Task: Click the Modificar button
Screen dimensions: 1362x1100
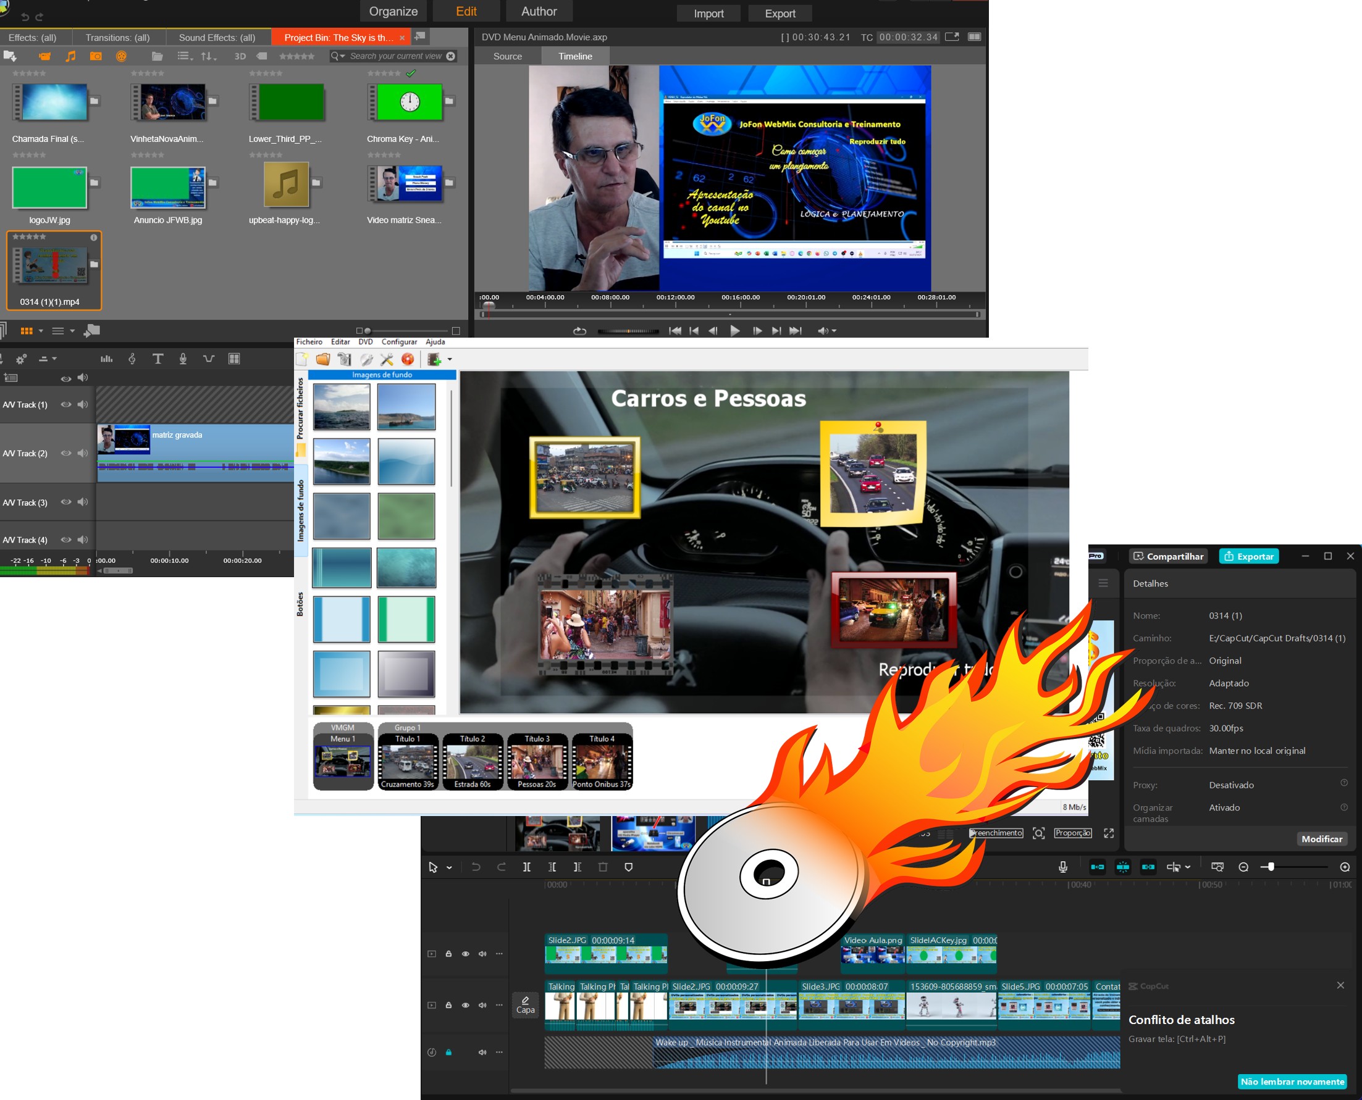Action: (1321, 838)
